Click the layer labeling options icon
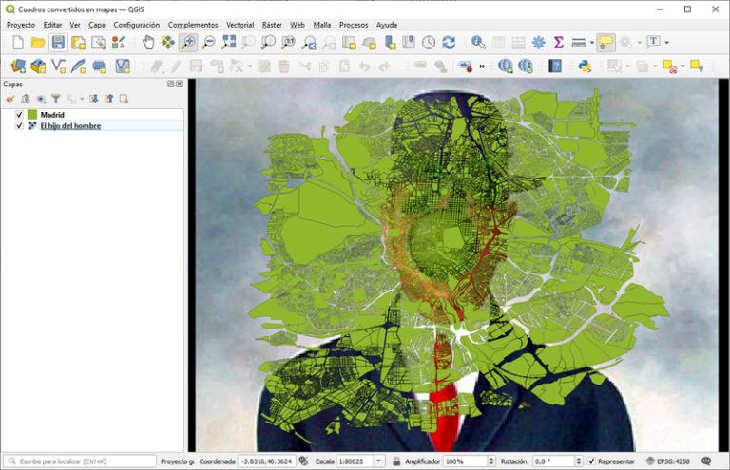This screenshot has width=730, height=470. pos(466,66)
